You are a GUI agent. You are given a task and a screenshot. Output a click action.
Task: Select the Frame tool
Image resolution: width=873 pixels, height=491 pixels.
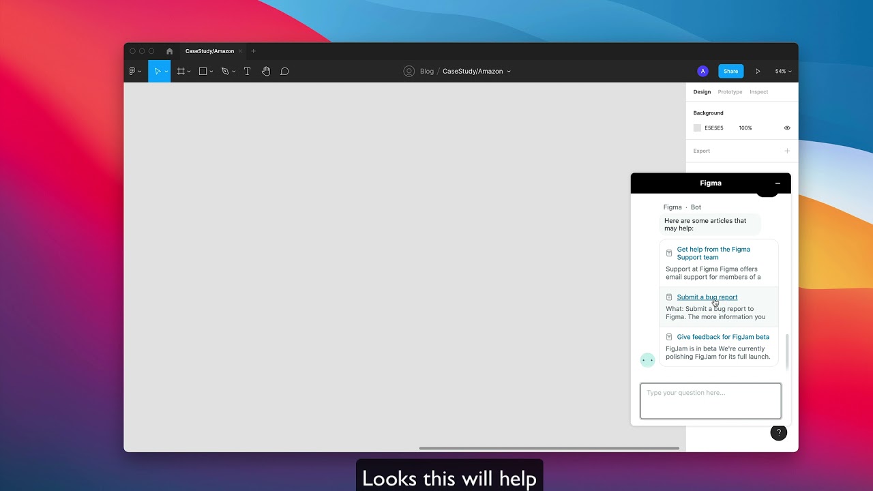coord(181,71)
